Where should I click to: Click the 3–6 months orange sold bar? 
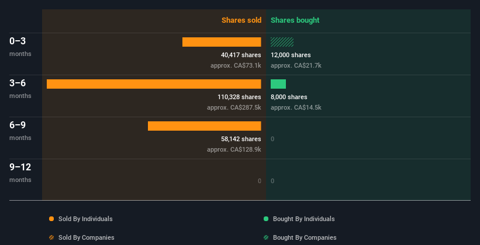tap(154, 84)
